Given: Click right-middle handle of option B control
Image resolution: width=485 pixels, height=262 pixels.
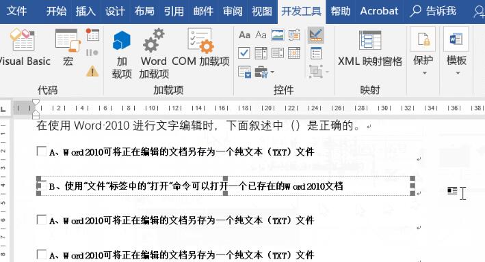Looking at the screenshot, I should click(x=412, y=186).
